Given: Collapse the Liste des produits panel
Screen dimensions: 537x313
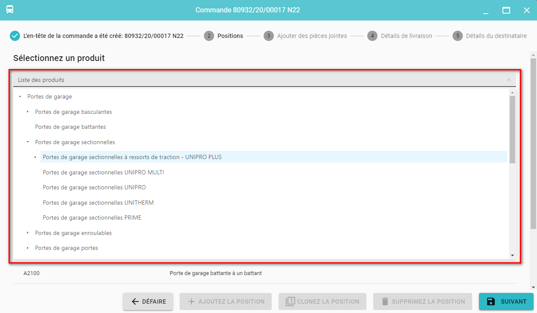Looking at the screenshot, I should 508,80.
